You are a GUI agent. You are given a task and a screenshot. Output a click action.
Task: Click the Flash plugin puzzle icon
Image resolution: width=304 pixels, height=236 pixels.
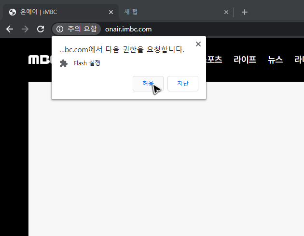(x=64, y=63)
